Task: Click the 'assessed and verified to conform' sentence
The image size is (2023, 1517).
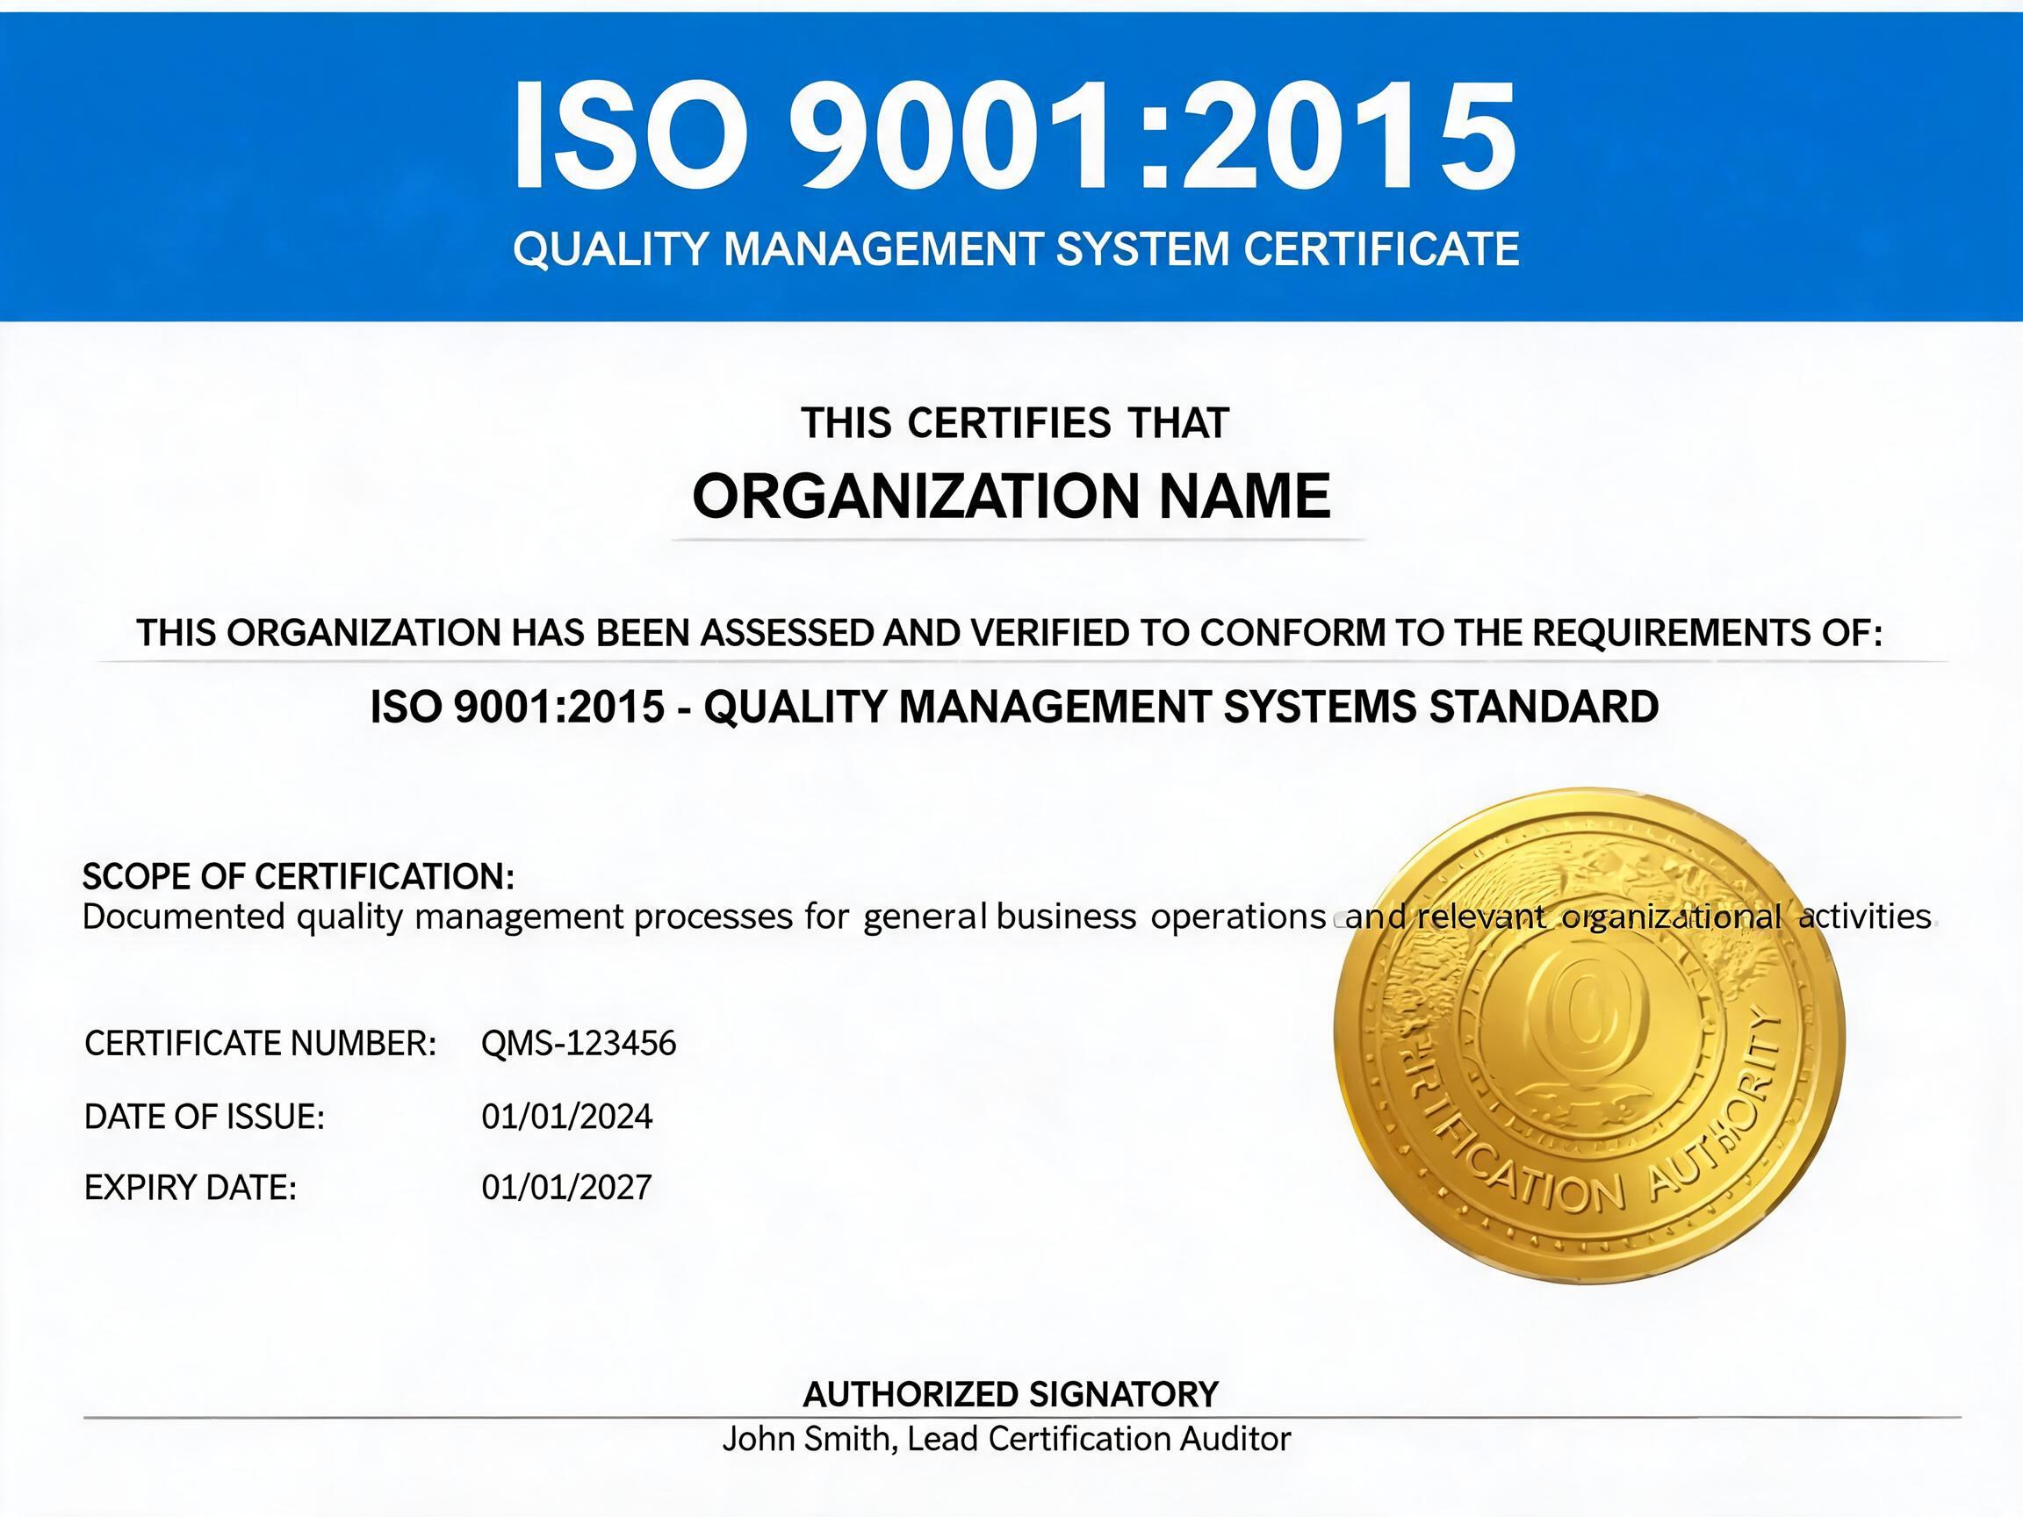Action: pos(1010,633)
